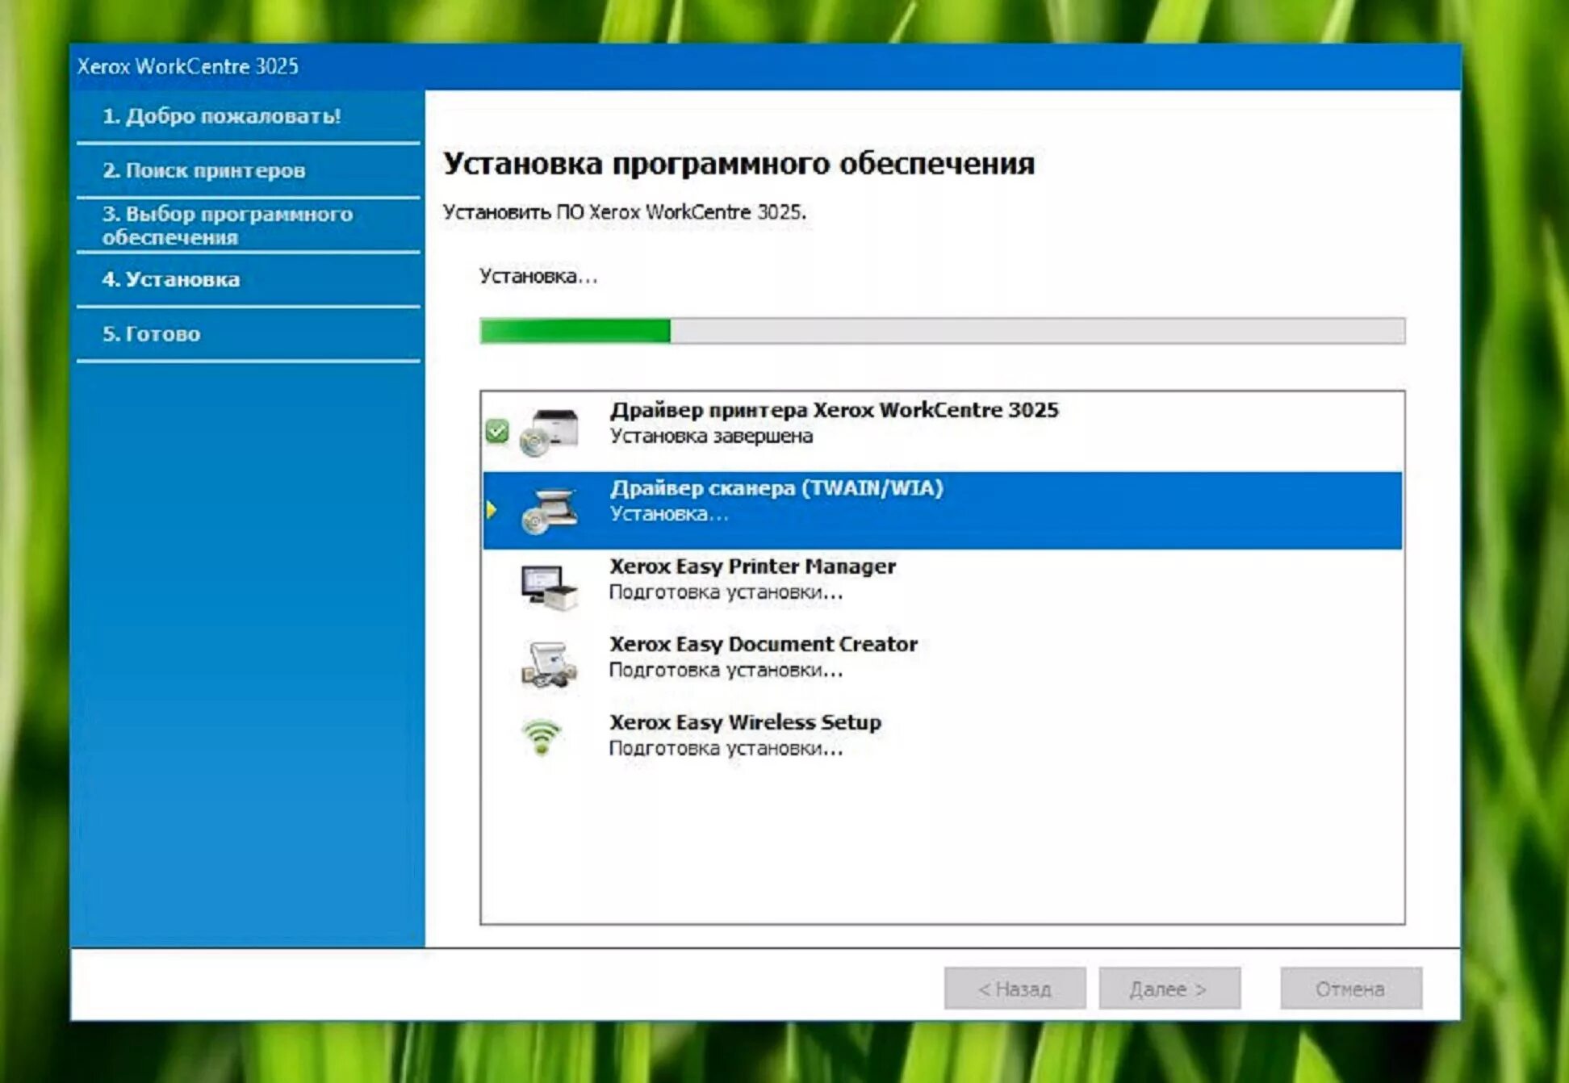The width and height of the screenshot is (1569, 1083).
Task: Click the Далее button
Action: pos(1169,989)
